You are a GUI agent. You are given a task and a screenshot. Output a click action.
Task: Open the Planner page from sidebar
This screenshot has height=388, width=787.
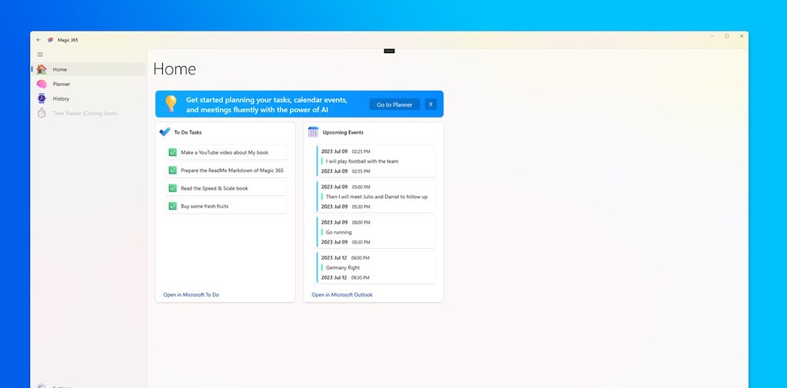pos(61,84)
